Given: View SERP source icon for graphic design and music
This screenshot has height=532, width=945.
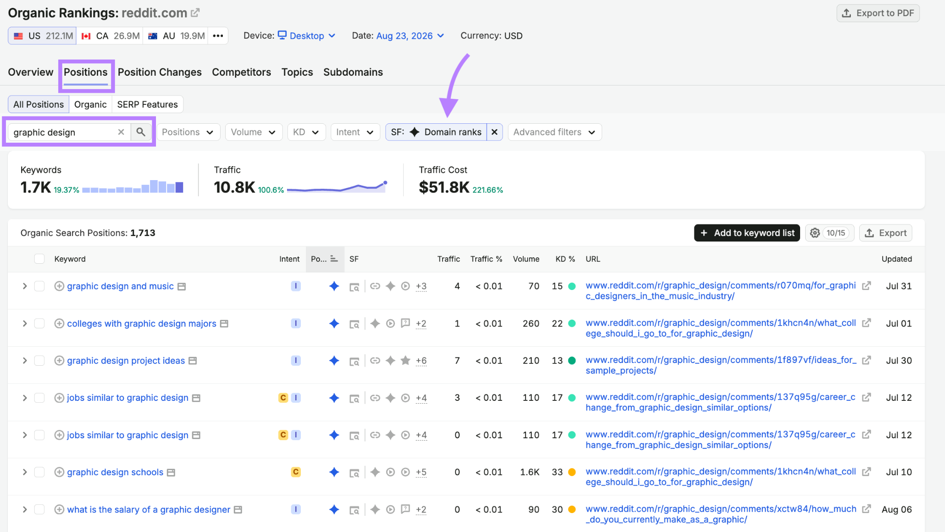Looking at the screenshot, I should (x=354, y=287).
